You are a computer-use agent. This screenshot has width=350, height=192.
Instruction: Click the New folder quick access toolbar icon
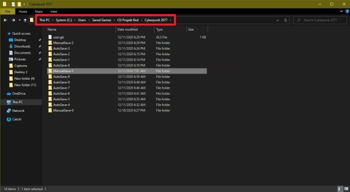(x=19, y=4)
